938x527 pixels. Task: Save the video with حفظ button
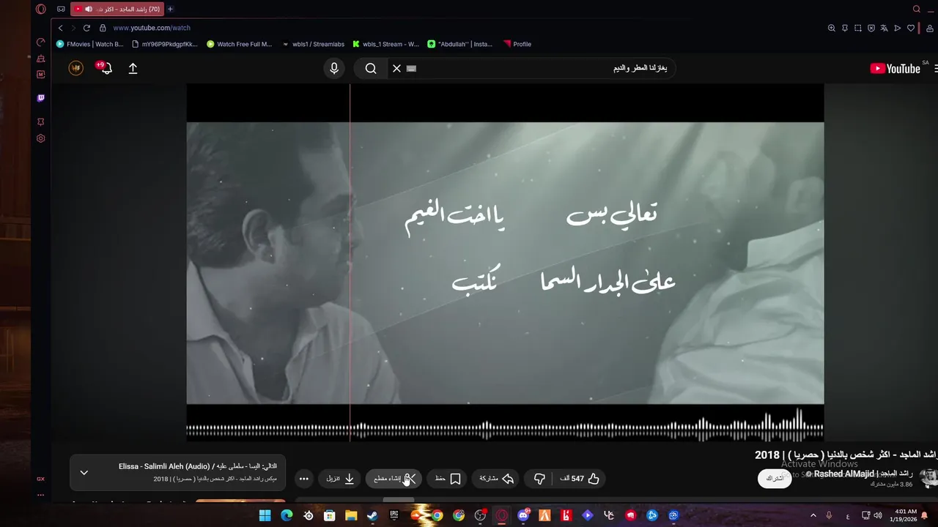click(x=447, y=479)
